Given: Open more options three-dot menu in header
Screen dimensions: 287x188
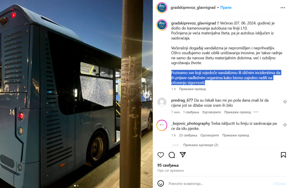Looking at the screenshot, I should click(282, 7).
